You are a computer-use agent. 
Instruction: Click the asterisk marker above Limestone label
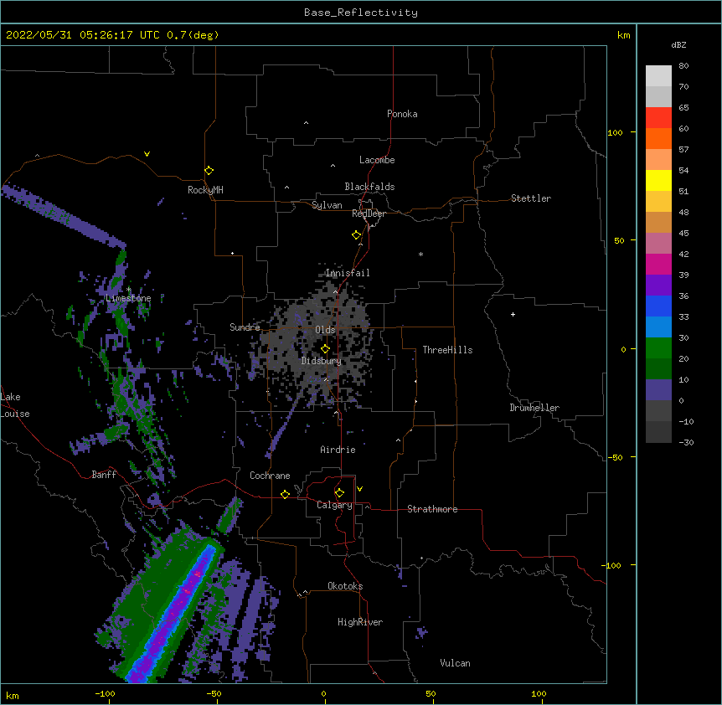128,290
